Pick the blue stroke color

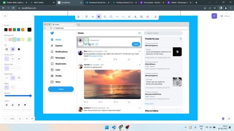pyautogui.click(x=19, y=30)
